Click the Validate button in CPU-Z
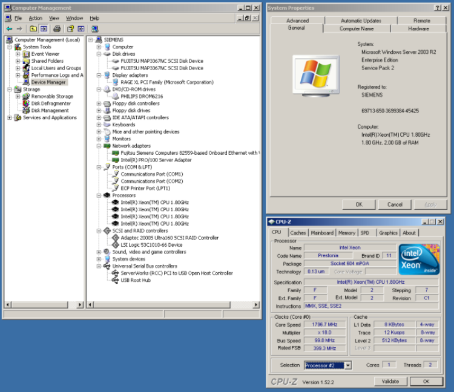The height and width of the screenshot is (392, 454). click(390, 381)
